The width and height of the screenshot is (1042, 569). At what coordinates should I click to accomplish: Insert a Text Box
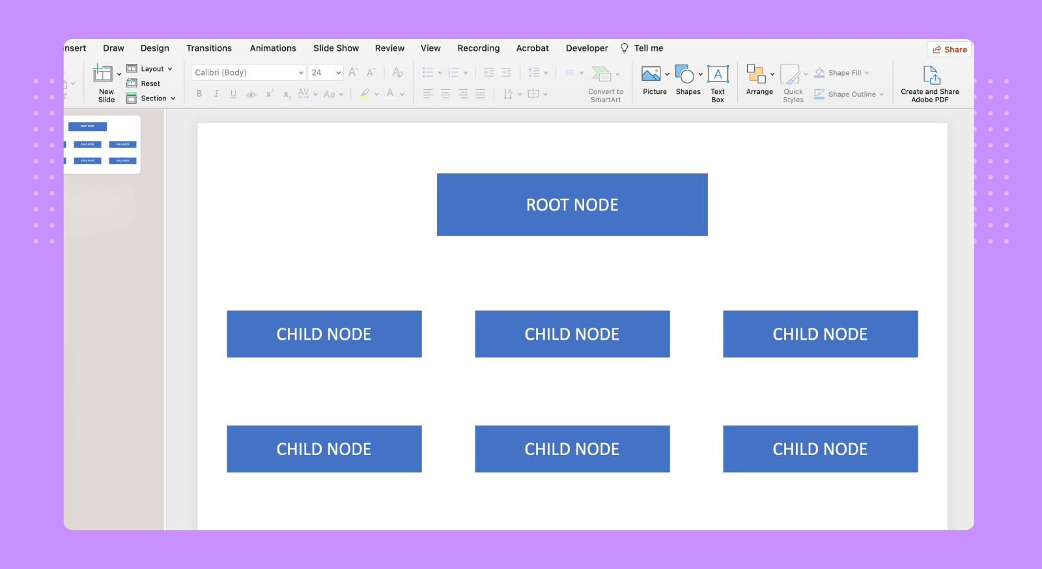tap(718, 74)
